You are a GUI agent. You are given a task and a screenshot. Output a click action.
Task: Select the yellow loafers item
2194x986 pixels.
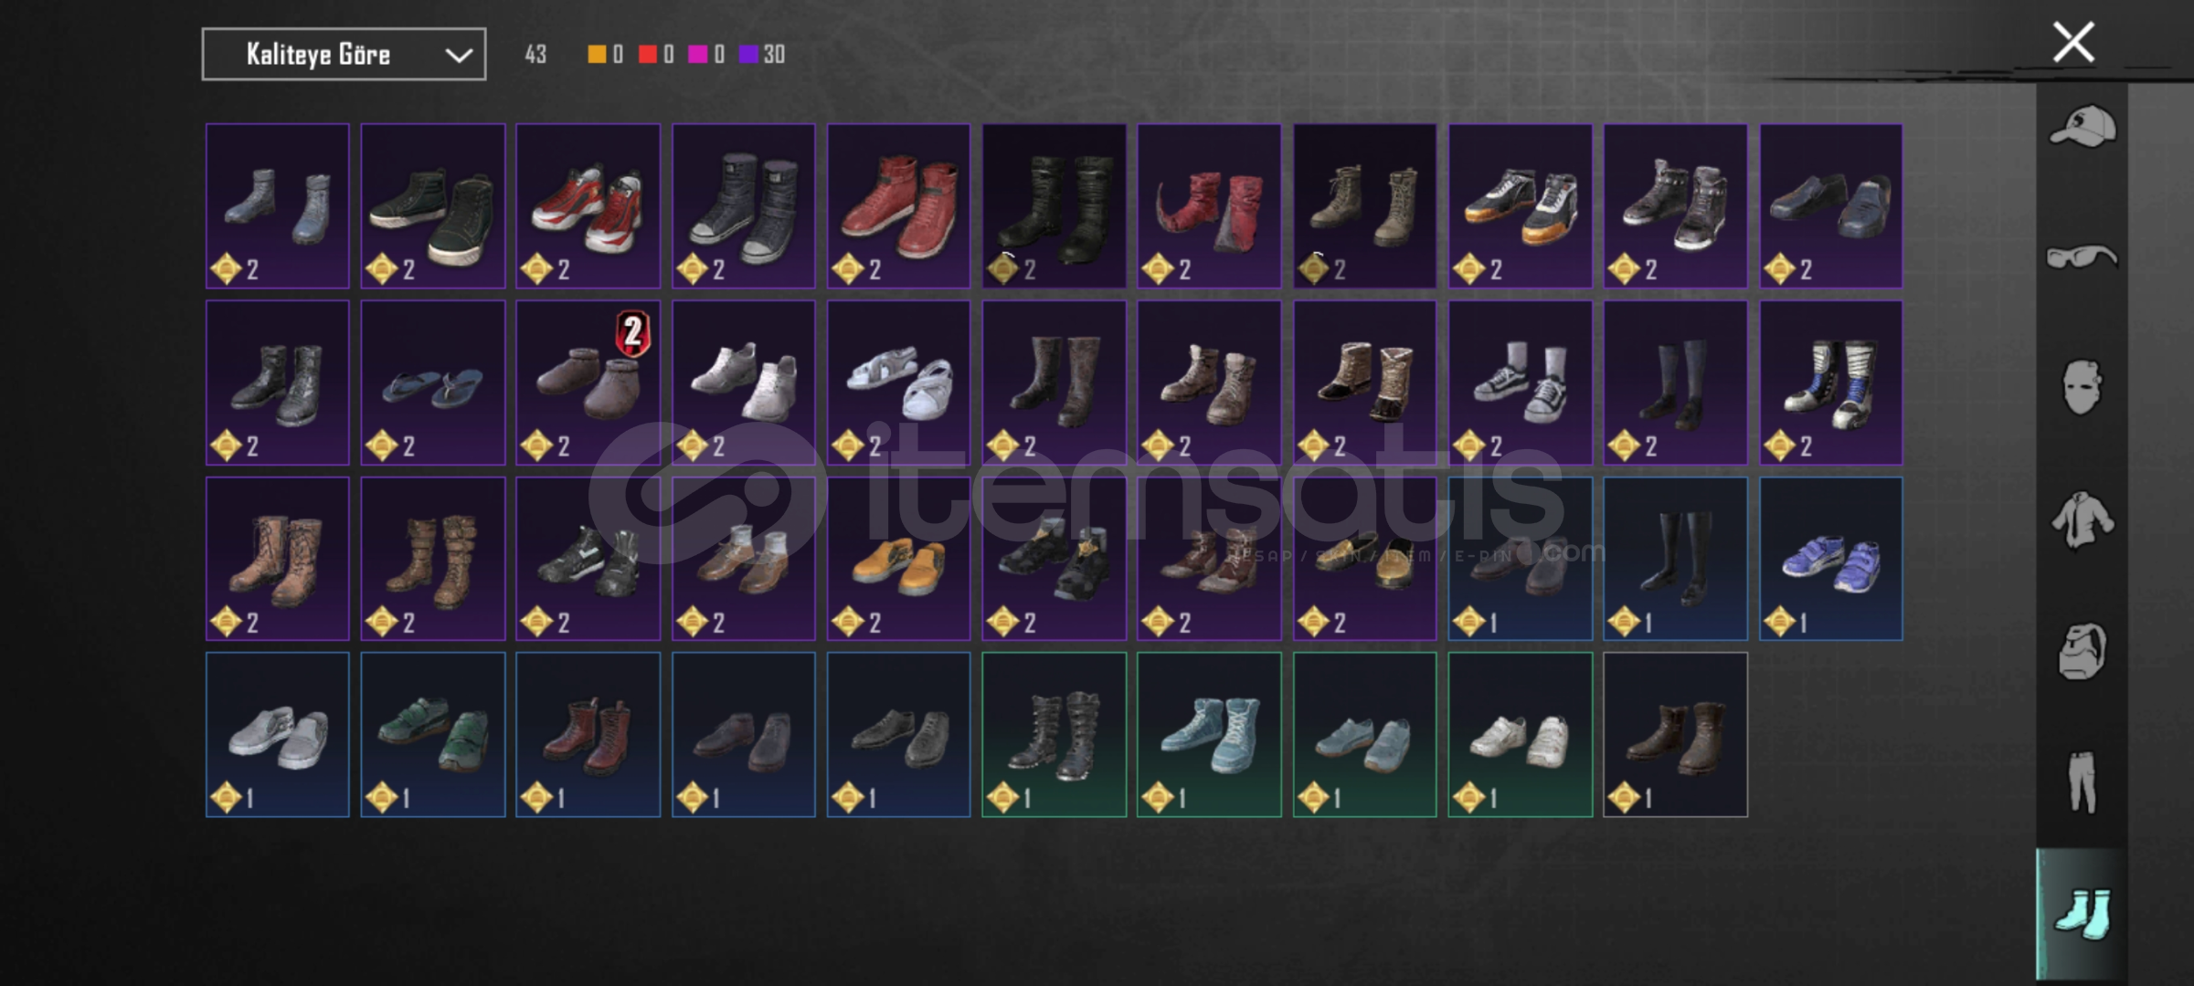(898, 559)
